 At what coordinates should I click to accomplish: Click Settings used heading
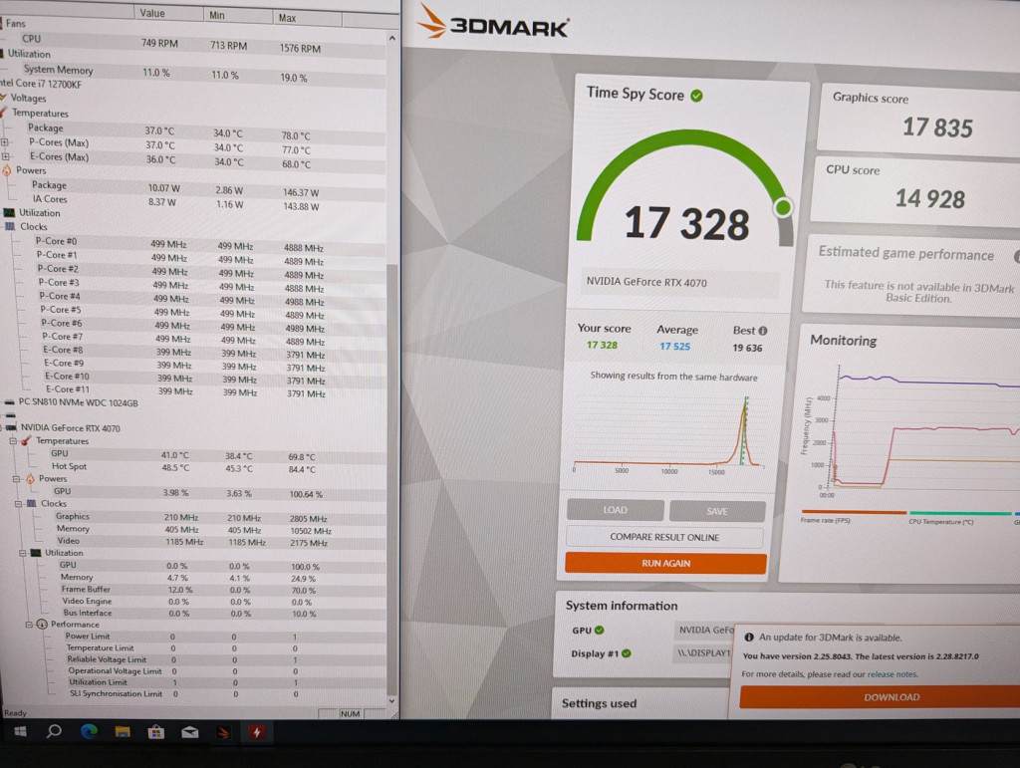point(599,703)
